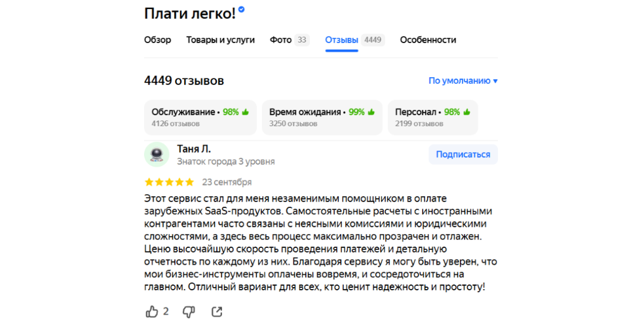Open the По умолчанию sort dropdown
The width and height of the screenshot is (642, 327).
(463, 81)
